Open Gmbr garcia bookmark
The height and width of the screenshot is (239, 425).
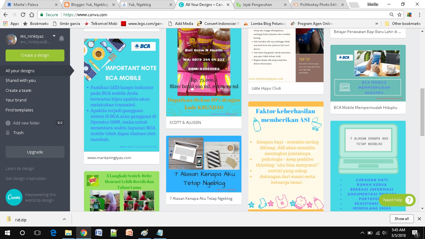[66, 24]
